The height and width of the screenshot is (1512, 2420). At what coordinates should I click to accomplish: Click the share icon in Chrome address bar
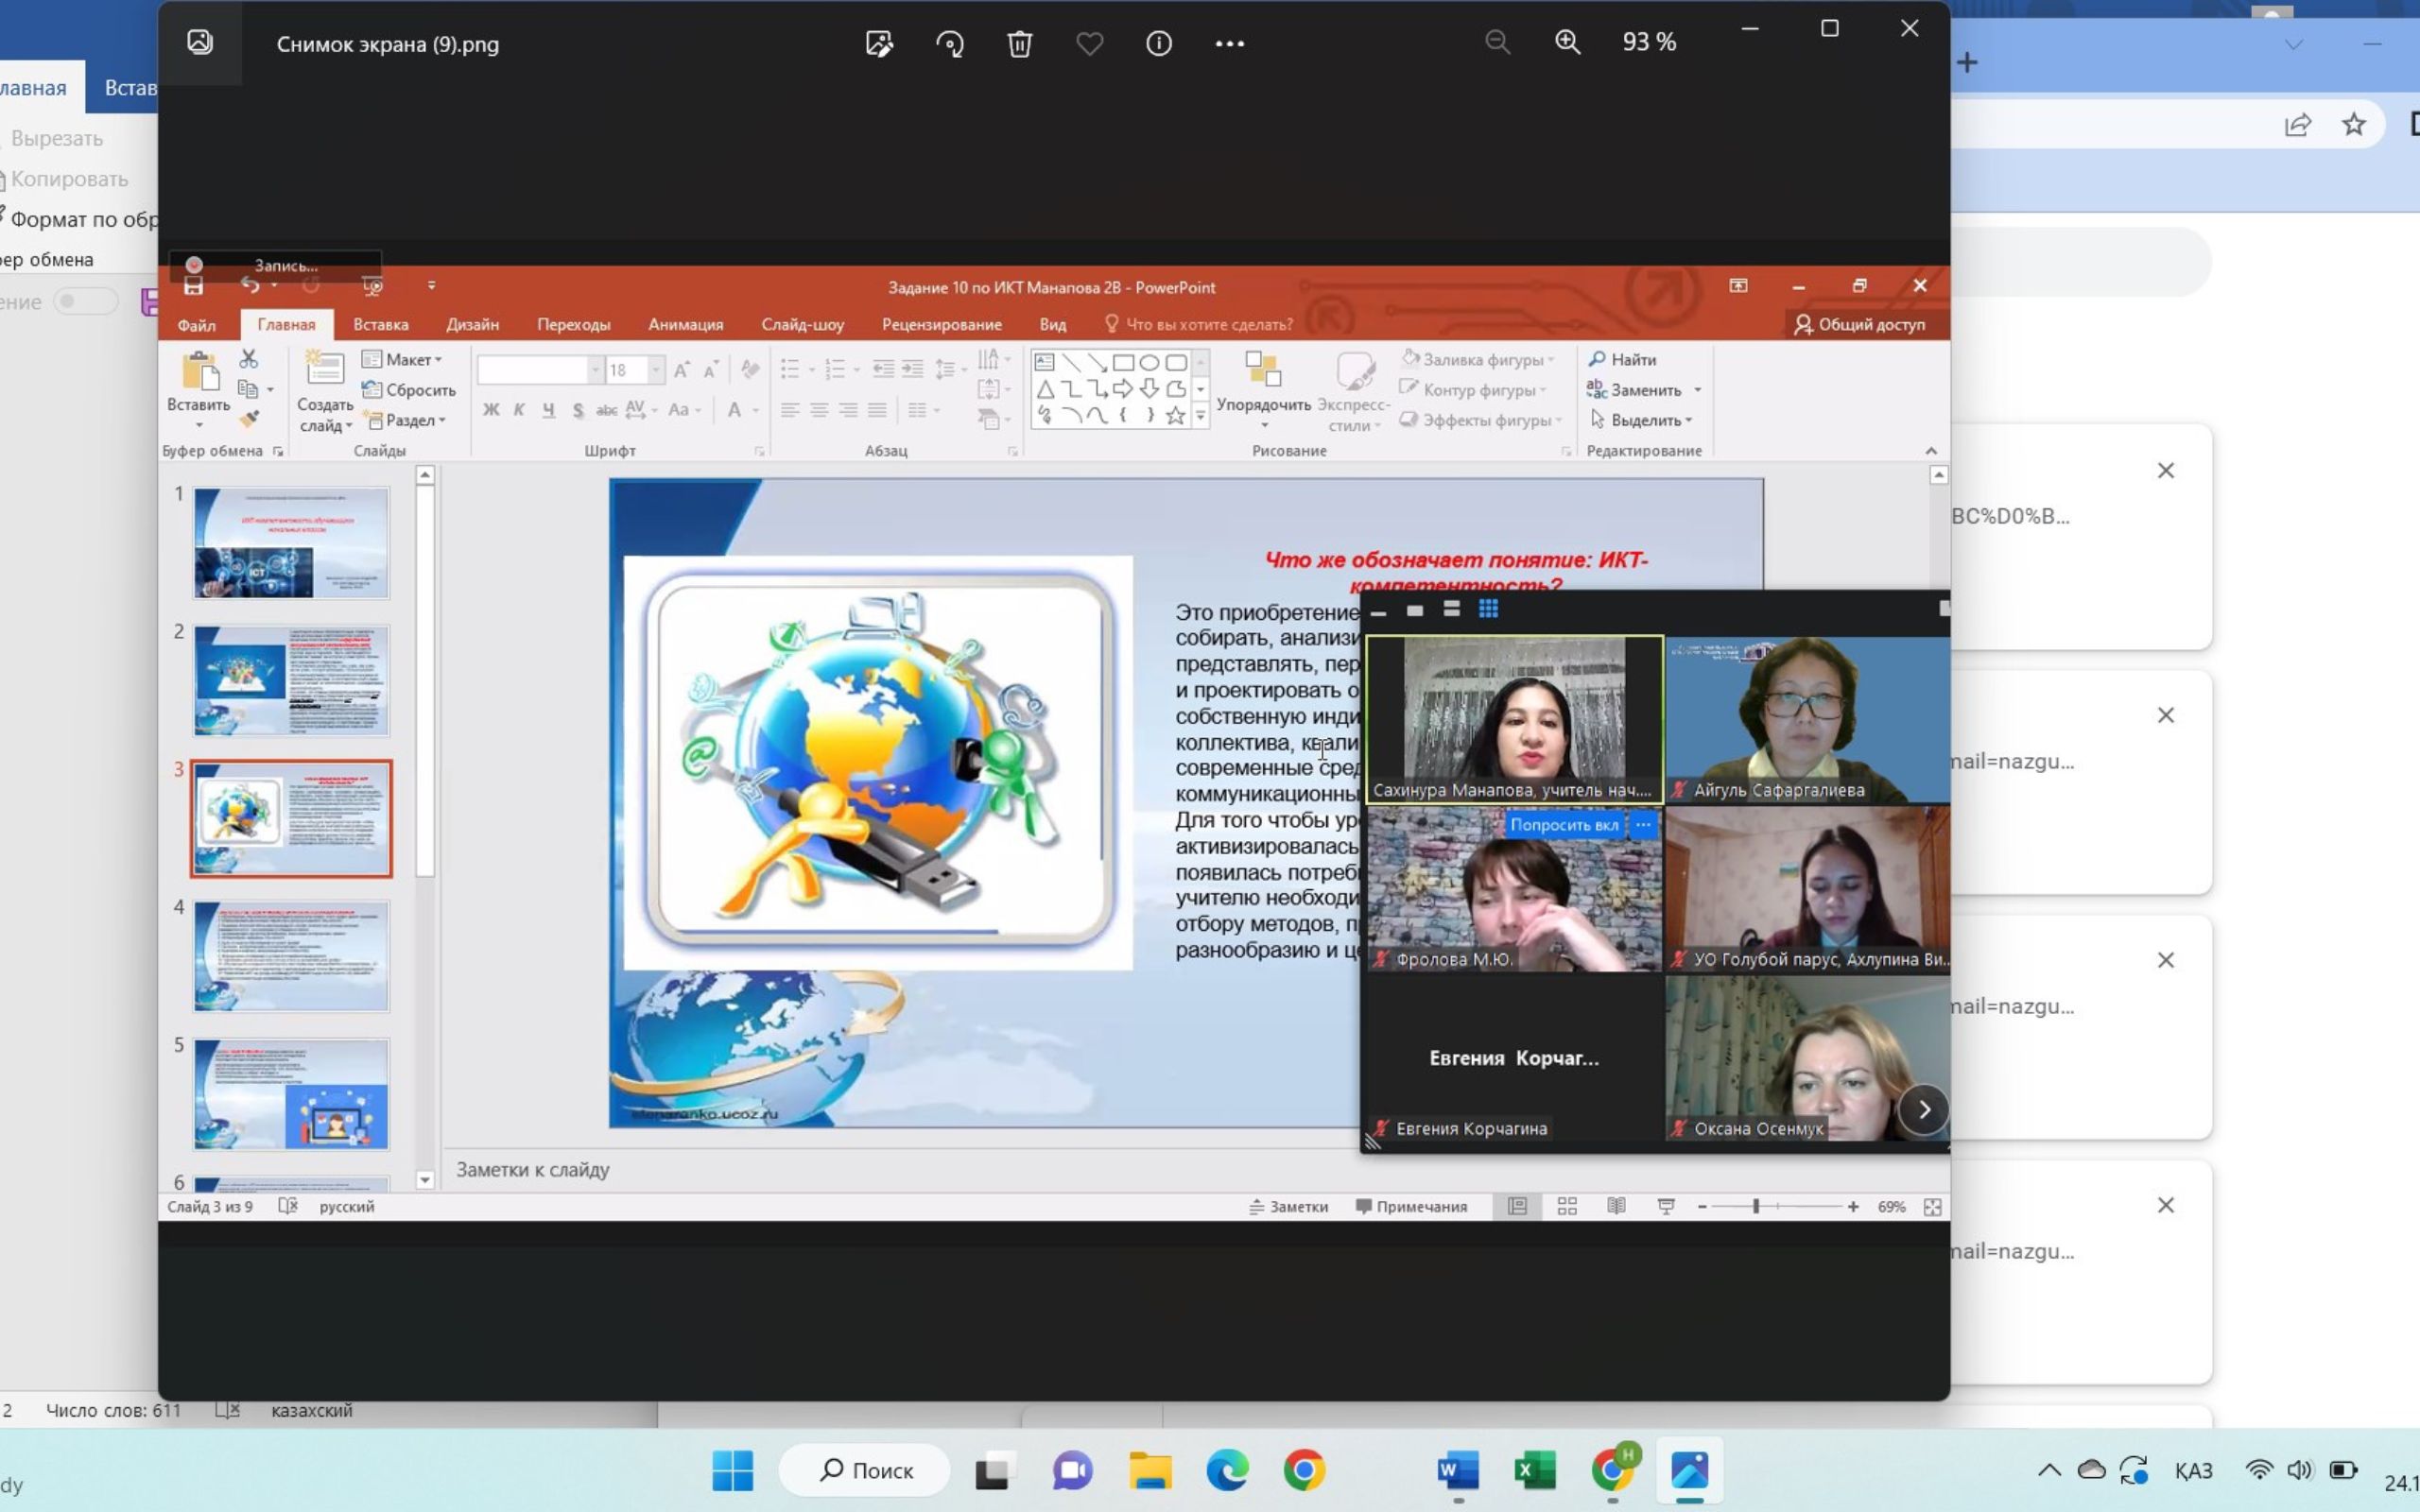pyautogui.click(x=2297, y=124)
